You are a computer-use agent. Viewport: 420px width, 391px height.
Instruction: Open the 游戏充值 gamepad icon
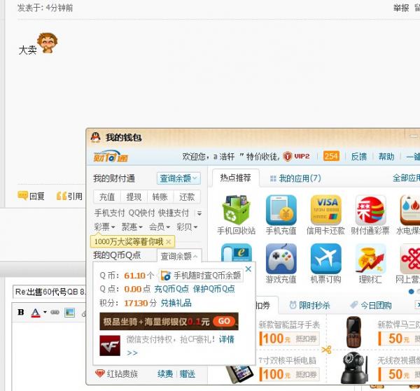coord(281,259)
